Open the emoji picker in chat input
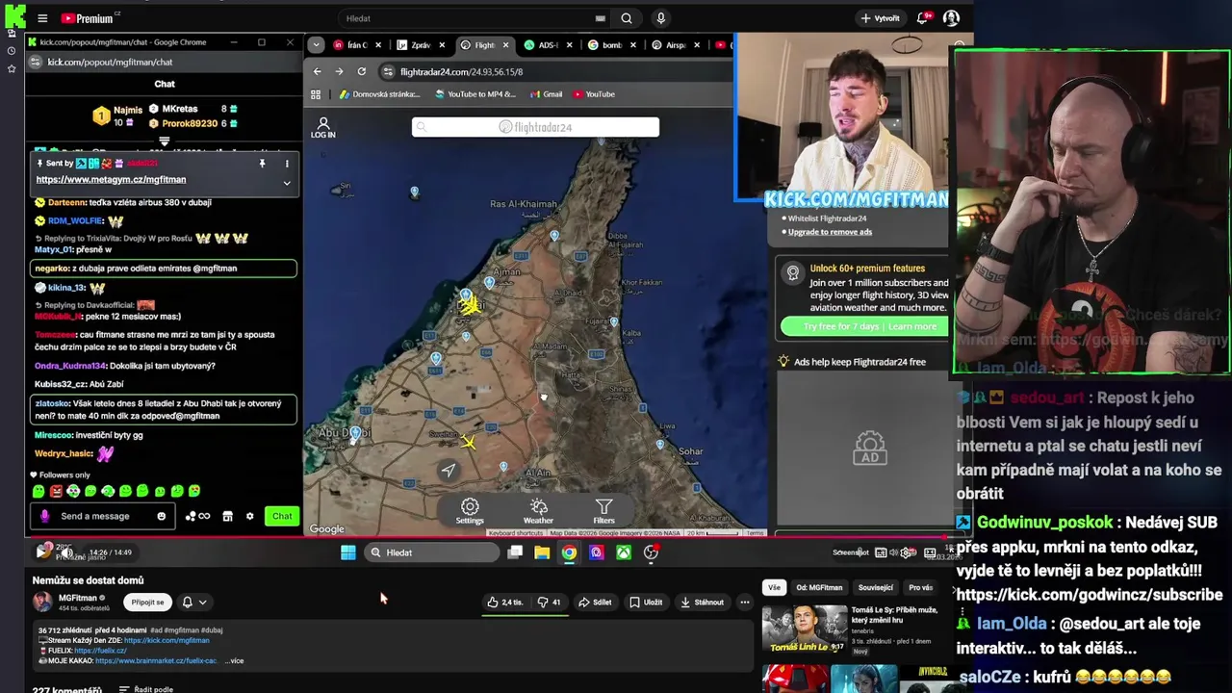This screenshot has width=1232, height=693. click(161, 516)
